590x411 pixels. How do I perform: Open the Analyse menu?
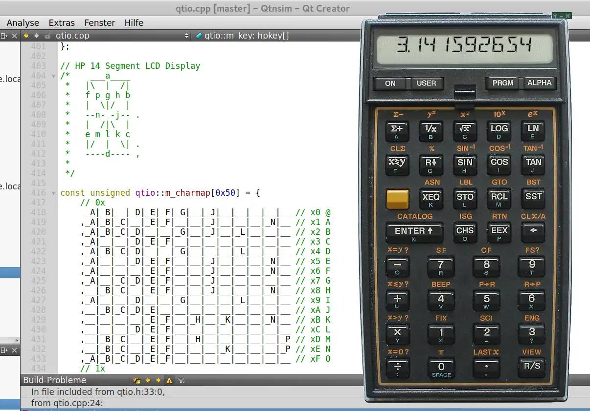click(23, 23)
